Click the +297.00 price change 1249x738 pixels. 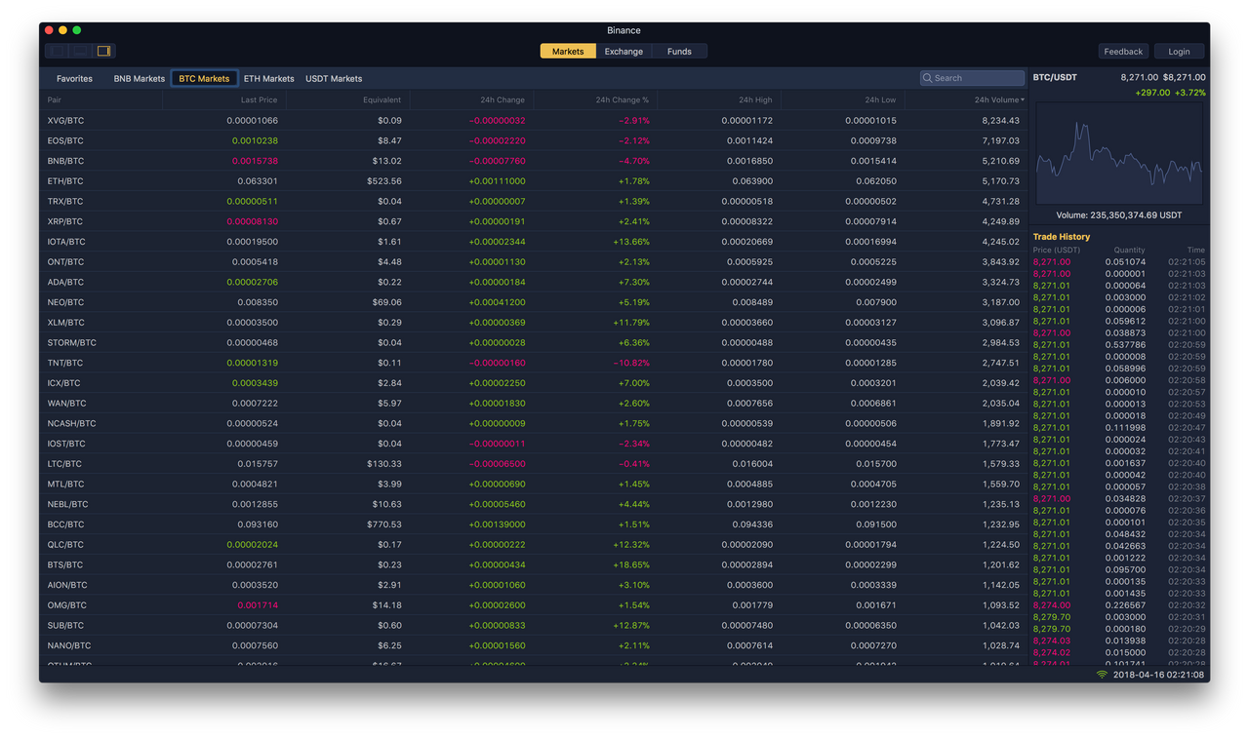pyautogui.click(x=1152, y=93)
